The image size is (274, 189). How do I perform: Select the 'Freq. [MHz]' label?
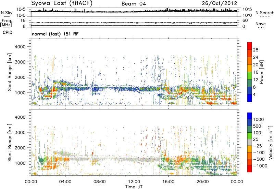6,23
